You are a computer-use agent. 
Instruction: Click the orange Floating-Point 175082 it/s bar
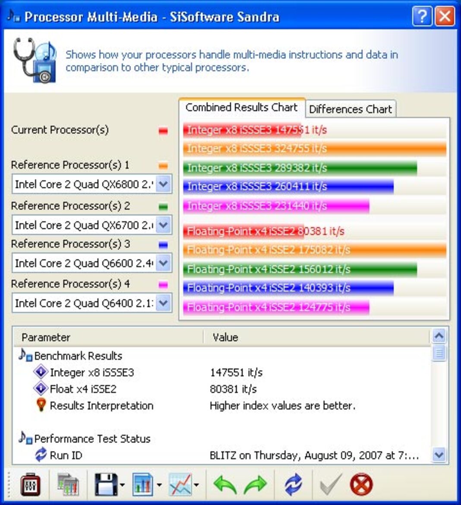coord(315,250)
